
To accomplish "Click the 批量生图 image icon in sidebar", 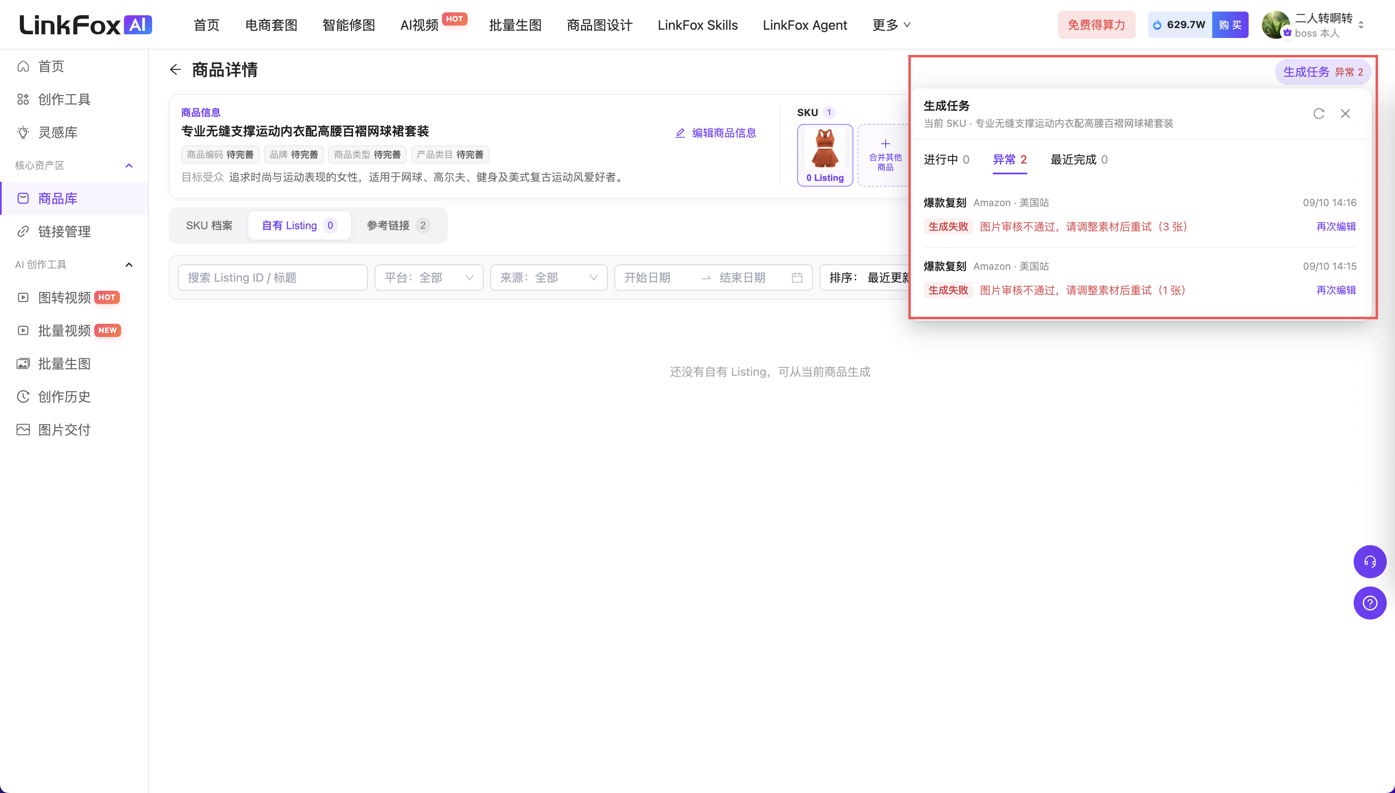I will [x=23, y=364].
